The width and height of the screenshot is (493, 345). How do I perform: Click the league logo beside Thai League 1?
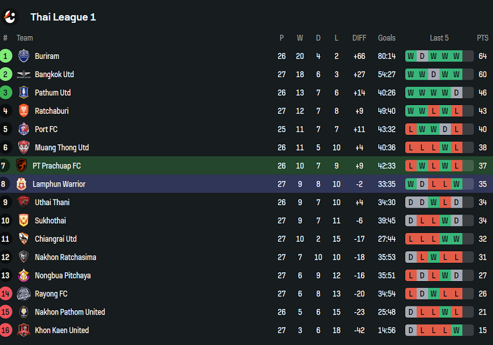[11, 17]
